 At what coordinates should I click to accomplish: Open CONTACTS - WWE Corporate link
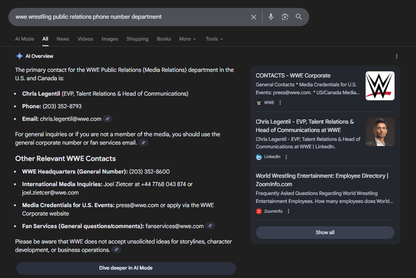click(293, 76)
